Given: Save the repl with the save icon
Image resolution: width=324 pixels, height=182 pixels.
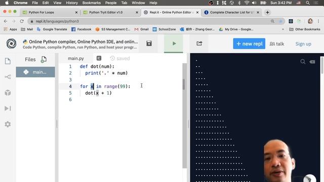Looking at the screenshot, I should (149, 43).
